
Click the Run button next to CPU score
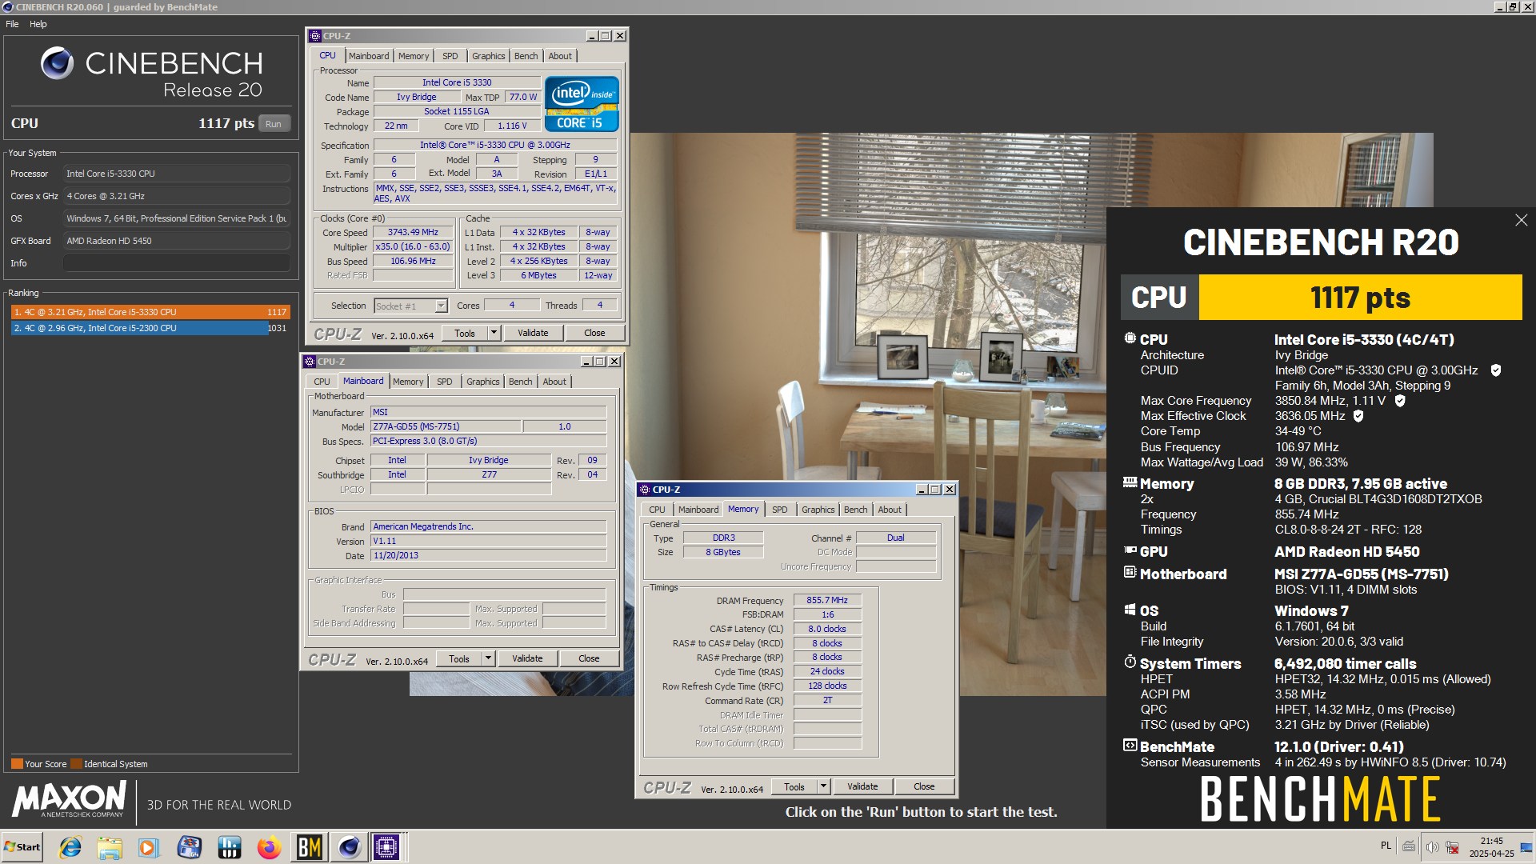[274, 124]
